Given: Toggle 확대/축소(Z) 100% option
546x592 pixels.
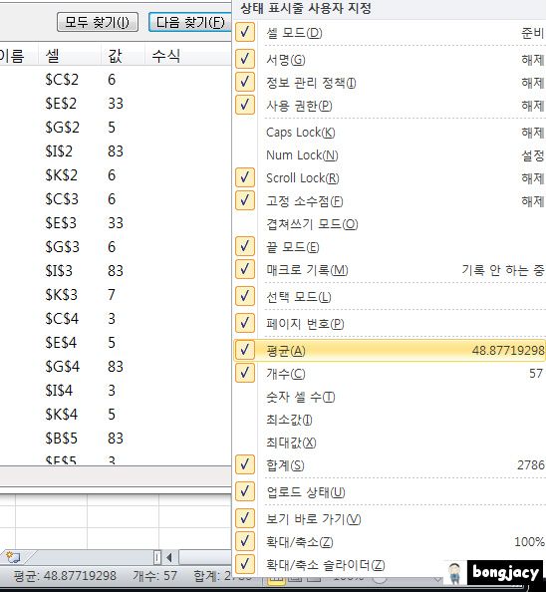Looking at the screenshot, I should click(390, 542).
